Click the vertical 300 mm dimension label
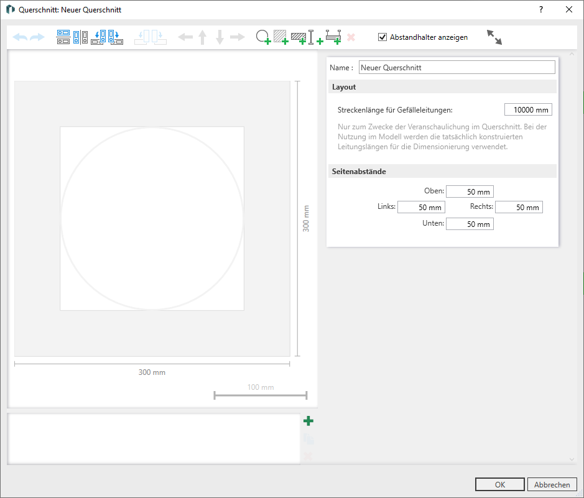Image resolution: width=584 pixels, height=498 pixels. pos(306,218)
